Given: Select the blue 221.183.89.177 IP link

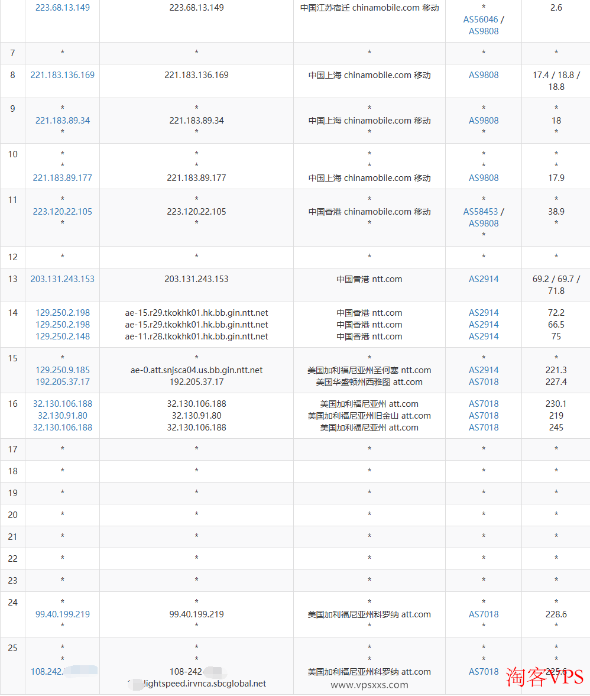Looking at the screenshot, I should [63, 178].
